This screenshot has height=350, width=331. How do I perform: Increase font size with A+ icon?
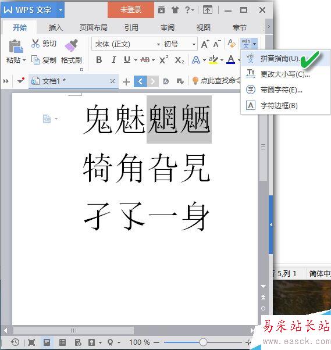click(205, 44)
